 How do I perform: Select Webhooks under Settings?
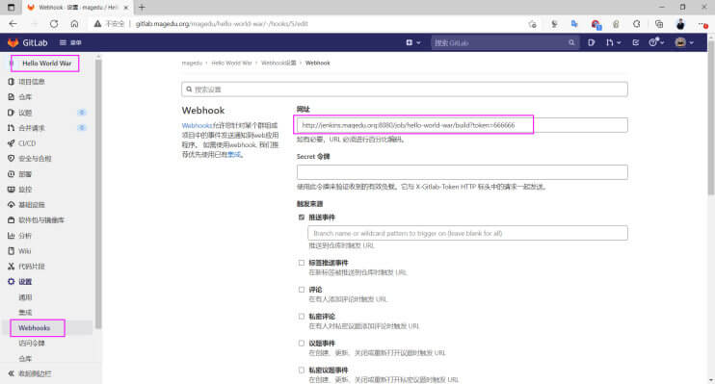coord(34,328)
